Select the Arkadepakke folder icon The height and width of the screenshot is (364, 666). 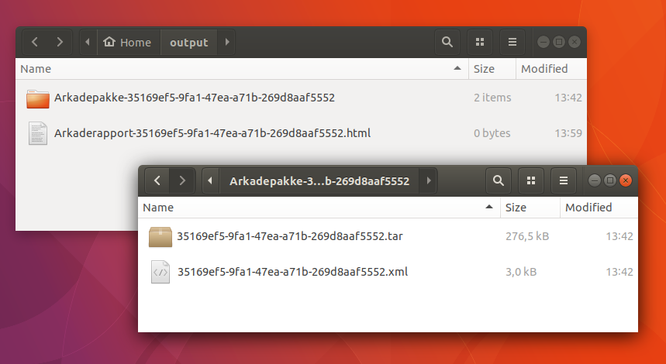click(38, 98)
